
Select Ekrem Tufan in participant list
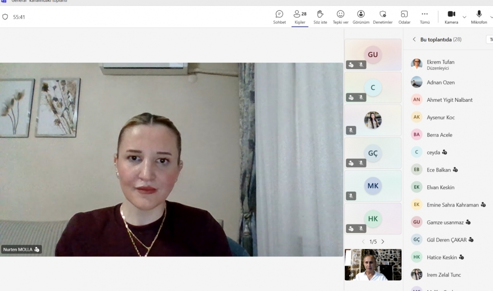point(440,64)
